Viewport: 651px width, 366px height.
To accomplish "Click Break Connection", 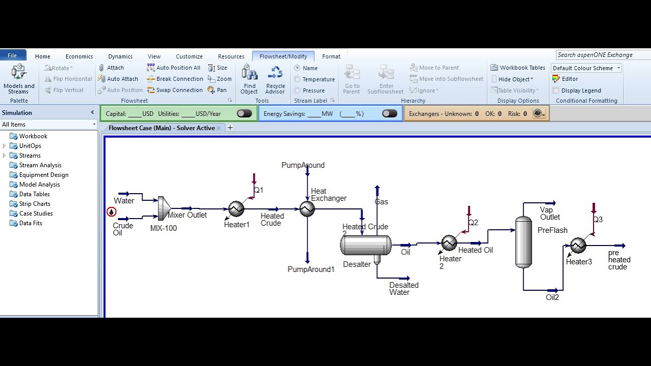I will pos(175,79).
